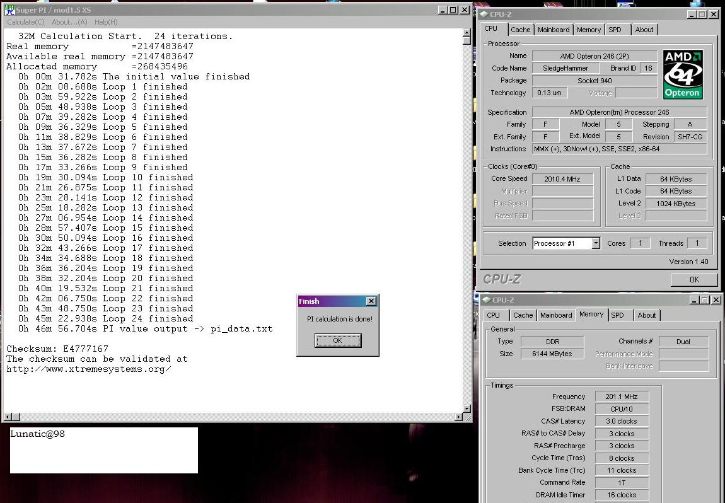Click the checksum line E4777167
Screen dimensions: 725x503
point(57,349)
